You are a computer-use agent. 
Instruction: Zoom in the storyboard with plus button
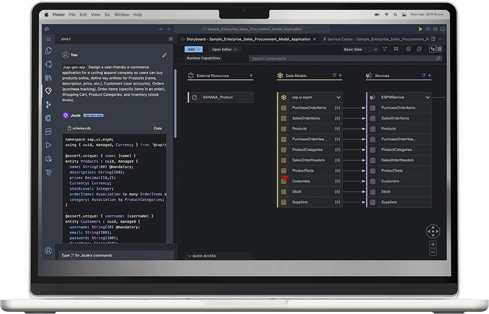(x=433, y=244)
